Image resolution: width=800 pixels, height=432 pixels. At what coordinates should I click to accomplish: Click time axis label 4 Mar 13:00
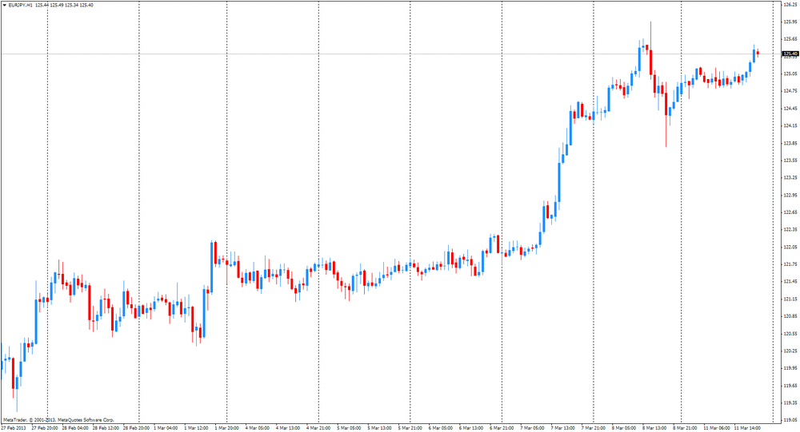288,428
